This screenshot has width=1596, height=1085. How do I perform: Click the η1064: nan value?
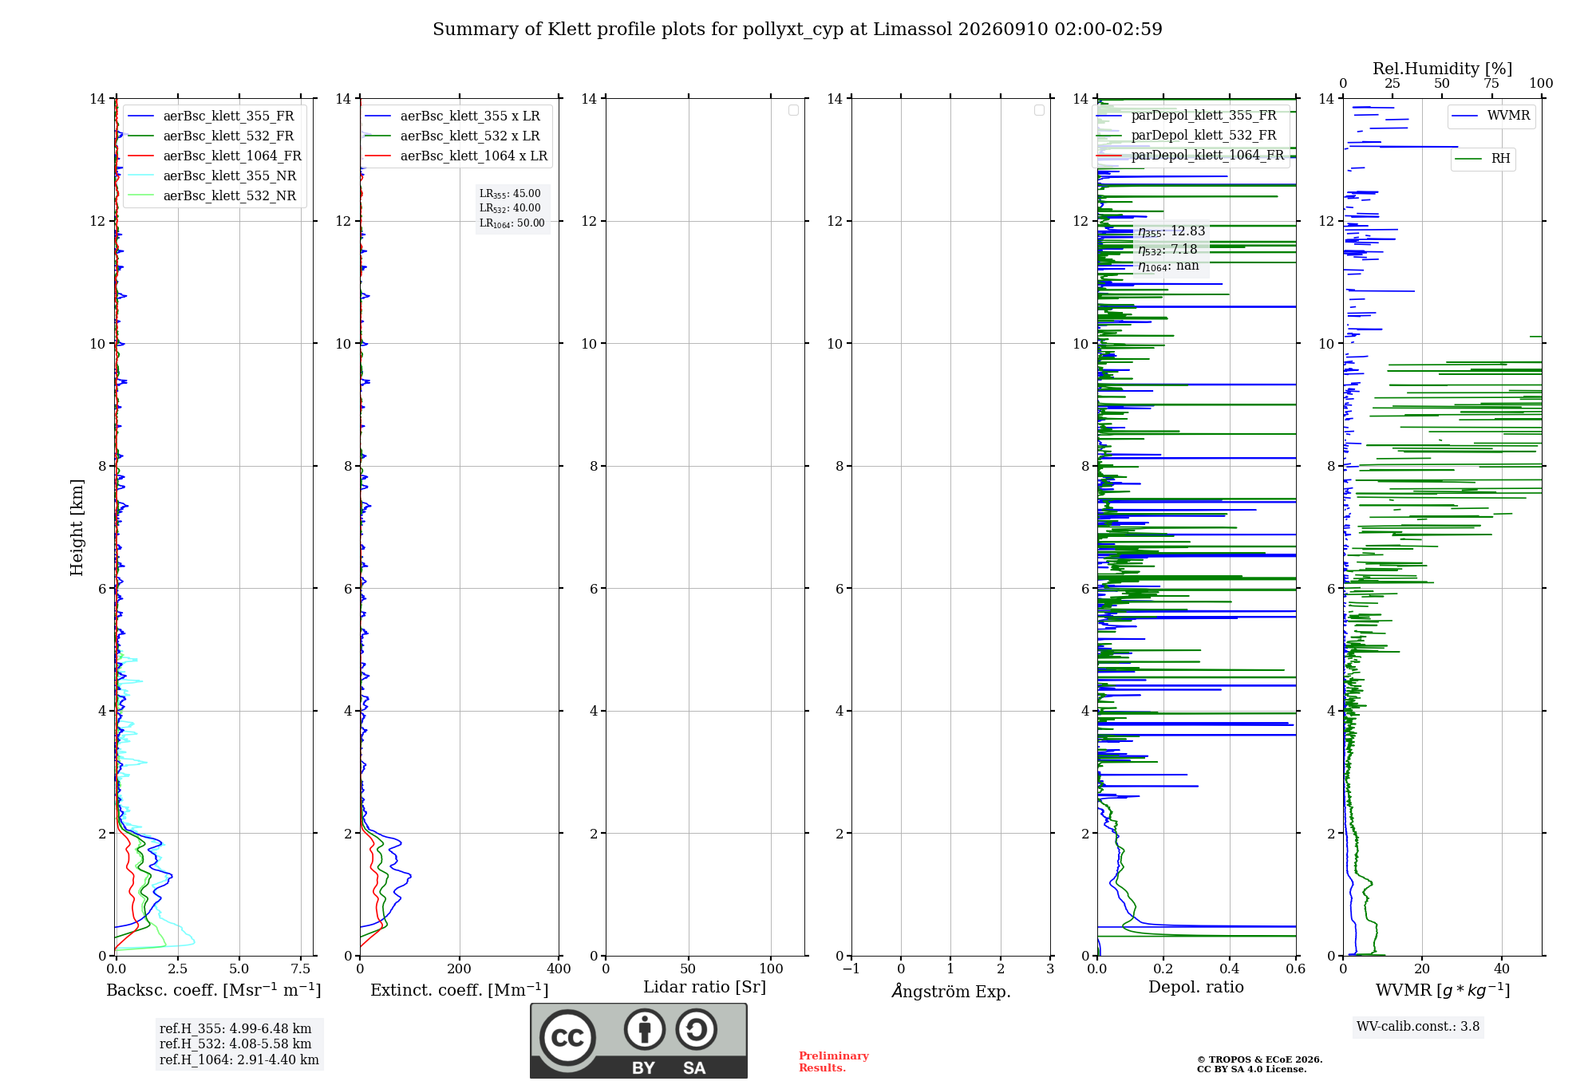[x=1168, y=266]
